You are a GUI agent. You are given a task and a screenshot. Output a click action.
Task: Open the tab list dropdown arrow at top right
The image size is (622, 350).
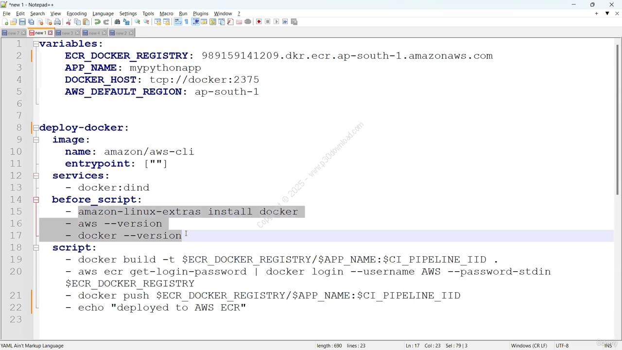click(607, 13)
